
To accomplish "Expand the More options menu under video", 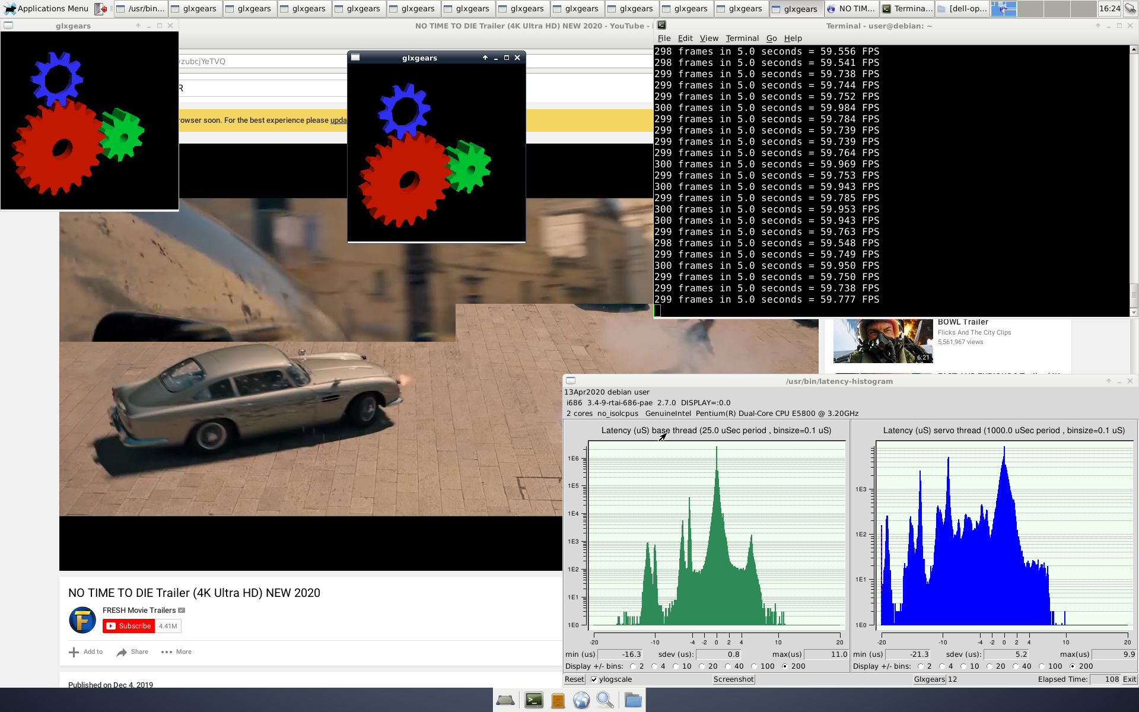I will pyautogui.click(x=176, y=652).
